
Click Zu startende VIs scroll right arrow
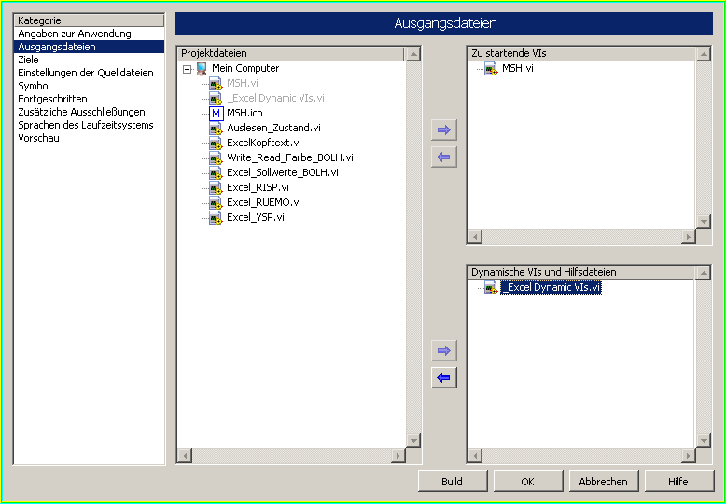point(689,238)
